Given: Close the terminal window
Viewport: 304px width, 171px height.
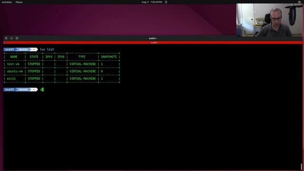Looking at the screenshot, I should tap(6, 38).
